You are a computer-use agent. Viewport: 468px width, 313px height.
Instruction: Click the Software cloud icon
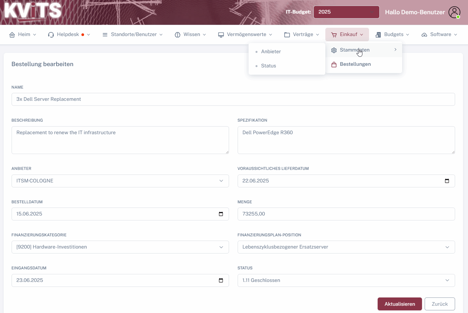click(424, 35)
